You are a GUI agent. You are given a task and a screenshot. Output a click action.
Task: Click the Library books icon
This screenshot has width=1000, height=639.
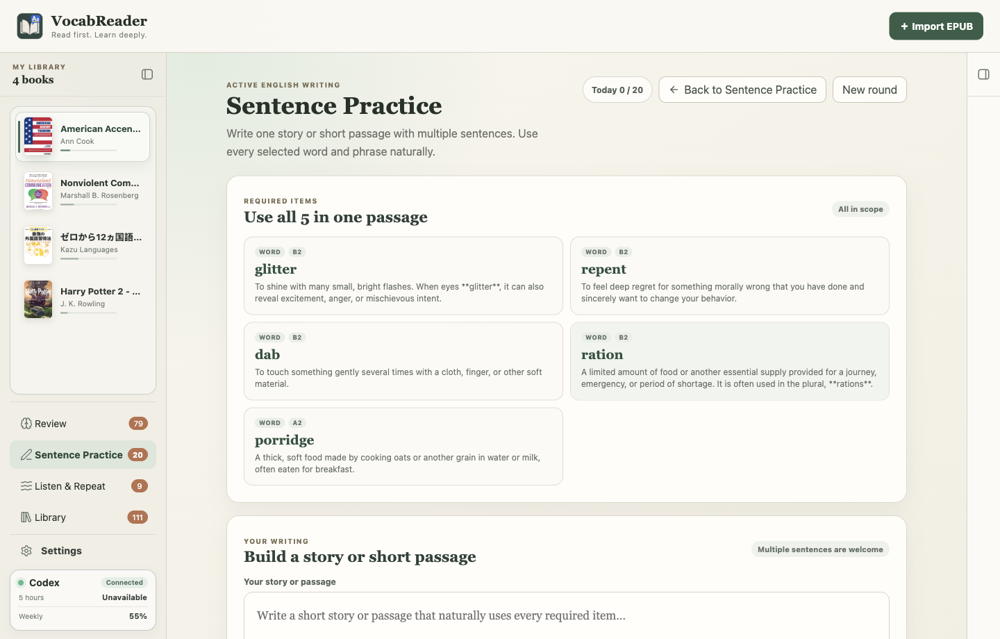click(x=26, y=517)
